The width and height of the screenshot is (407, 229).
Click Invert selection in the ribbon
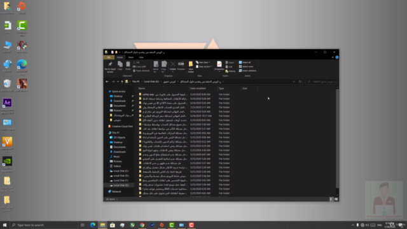[x=247, y=71]
